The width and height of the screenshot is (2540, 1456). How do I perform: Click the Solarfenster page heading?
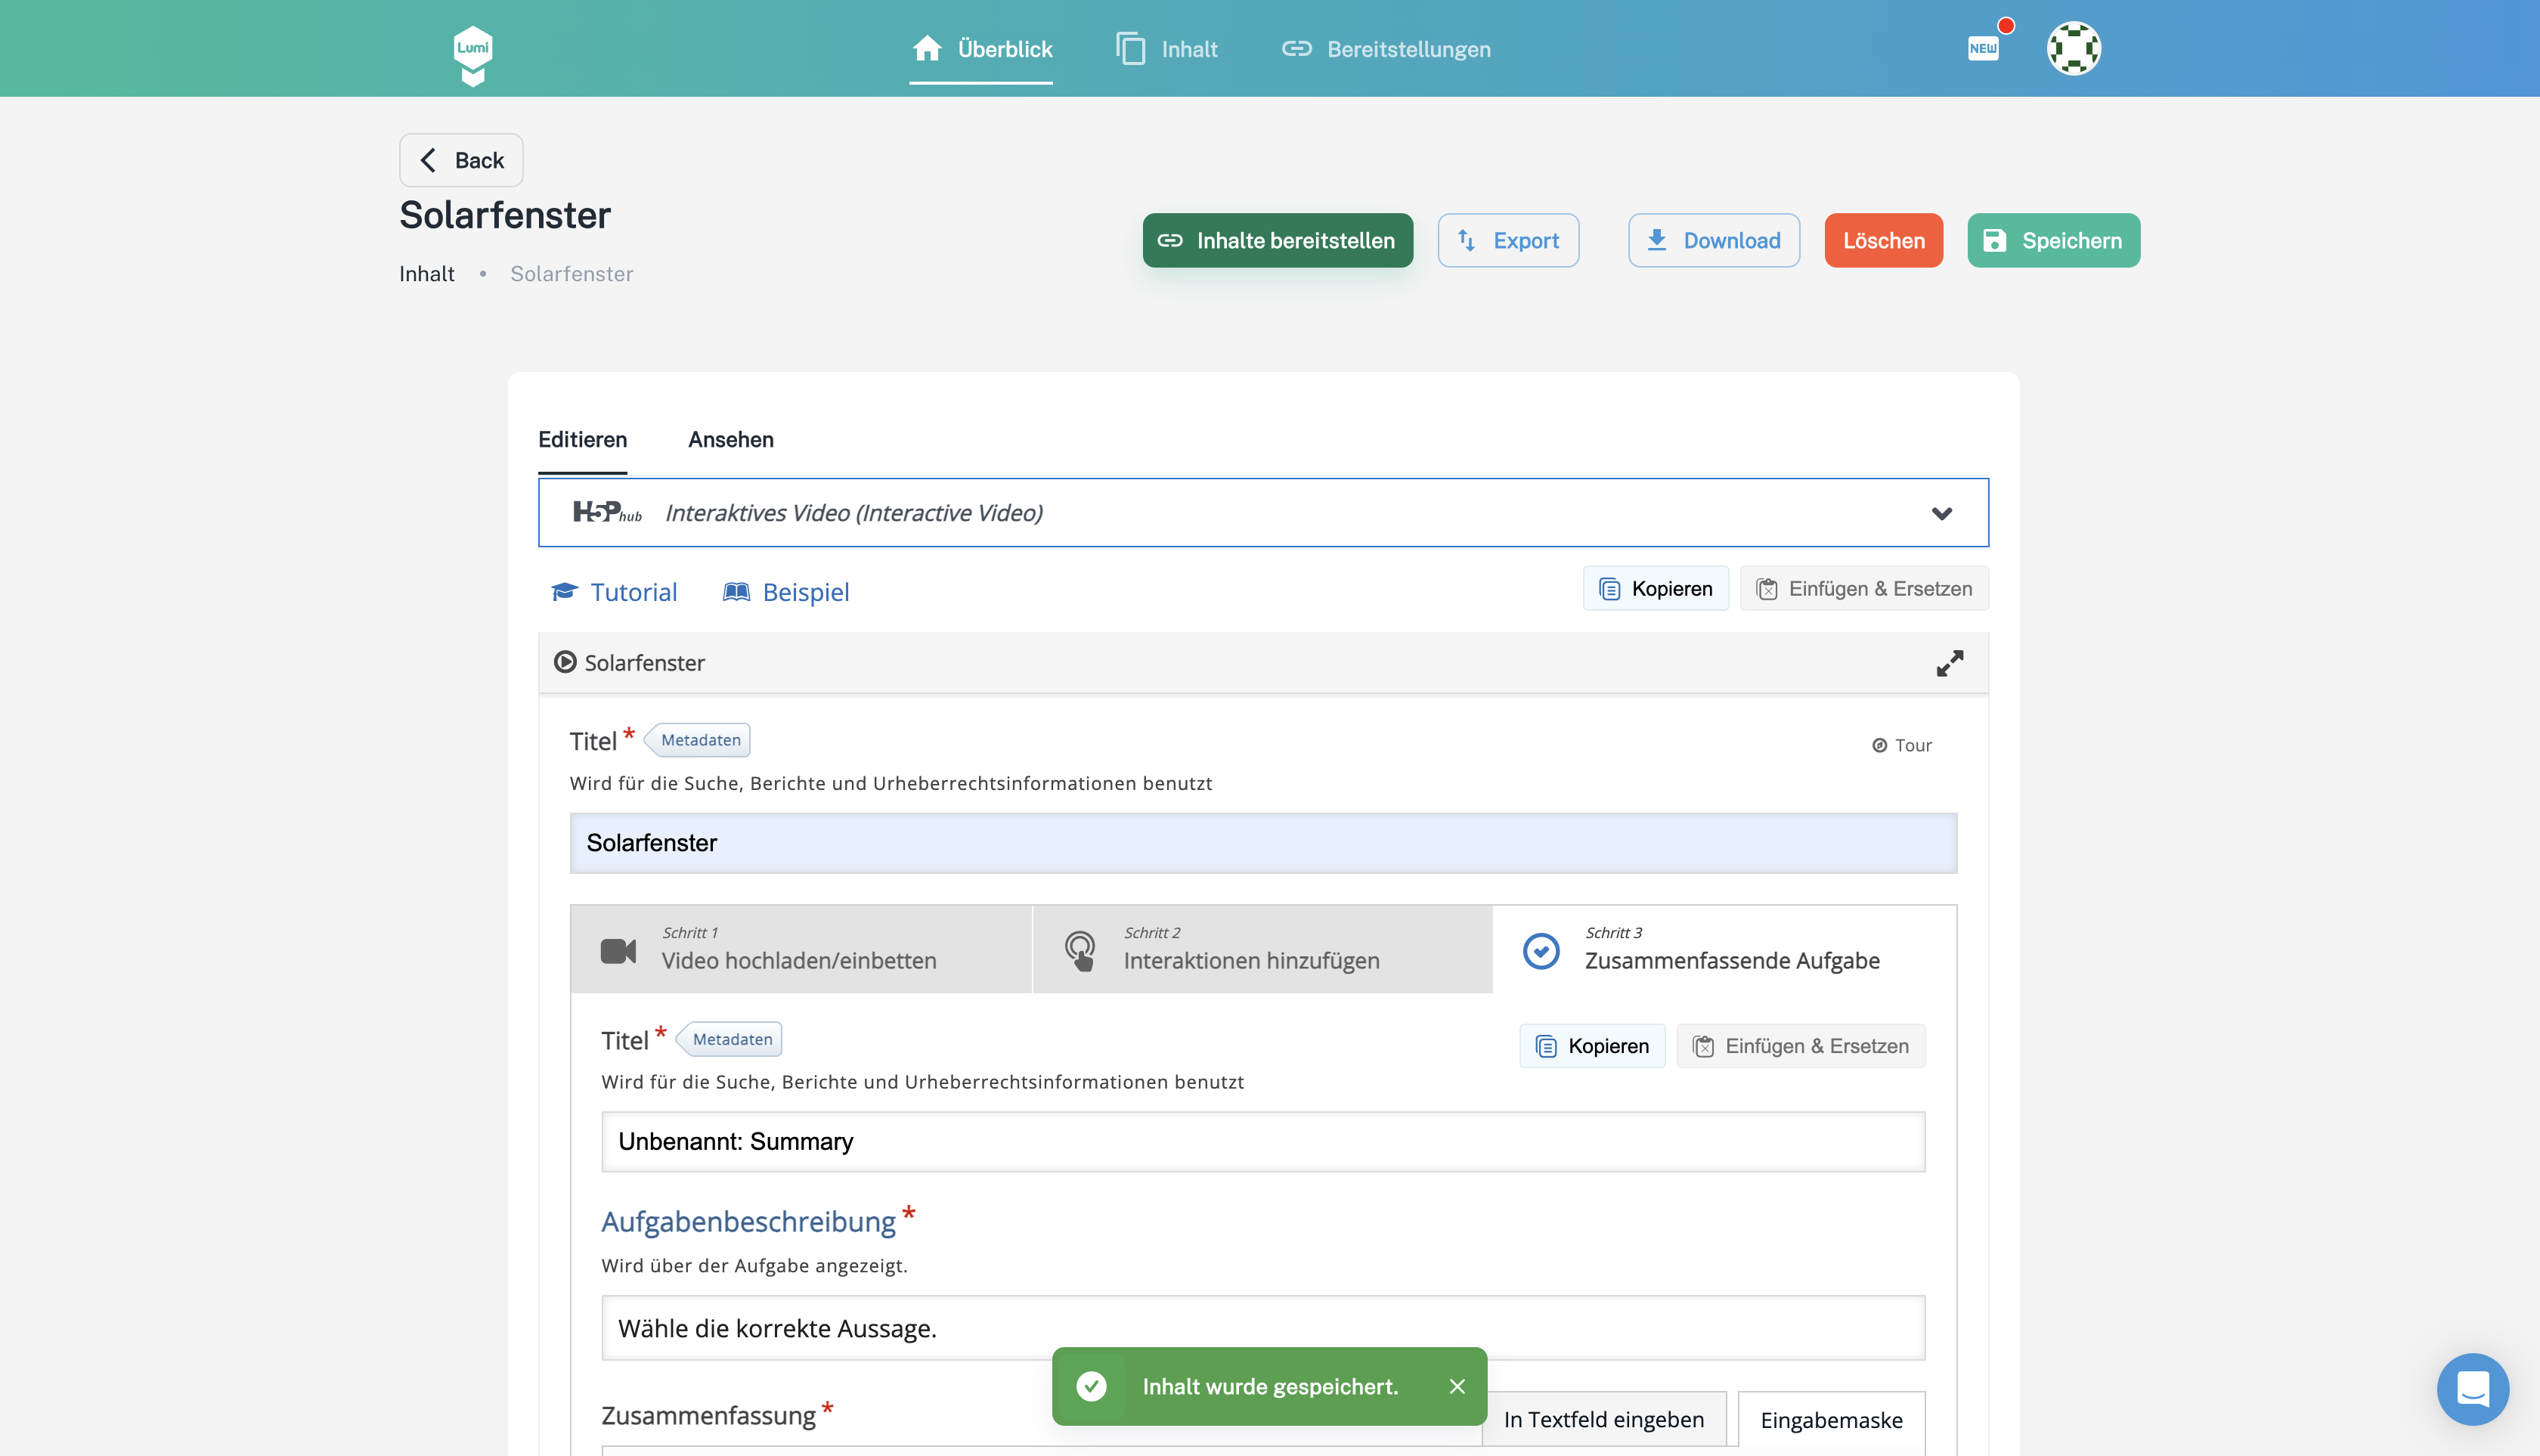(x=505, y=215)
